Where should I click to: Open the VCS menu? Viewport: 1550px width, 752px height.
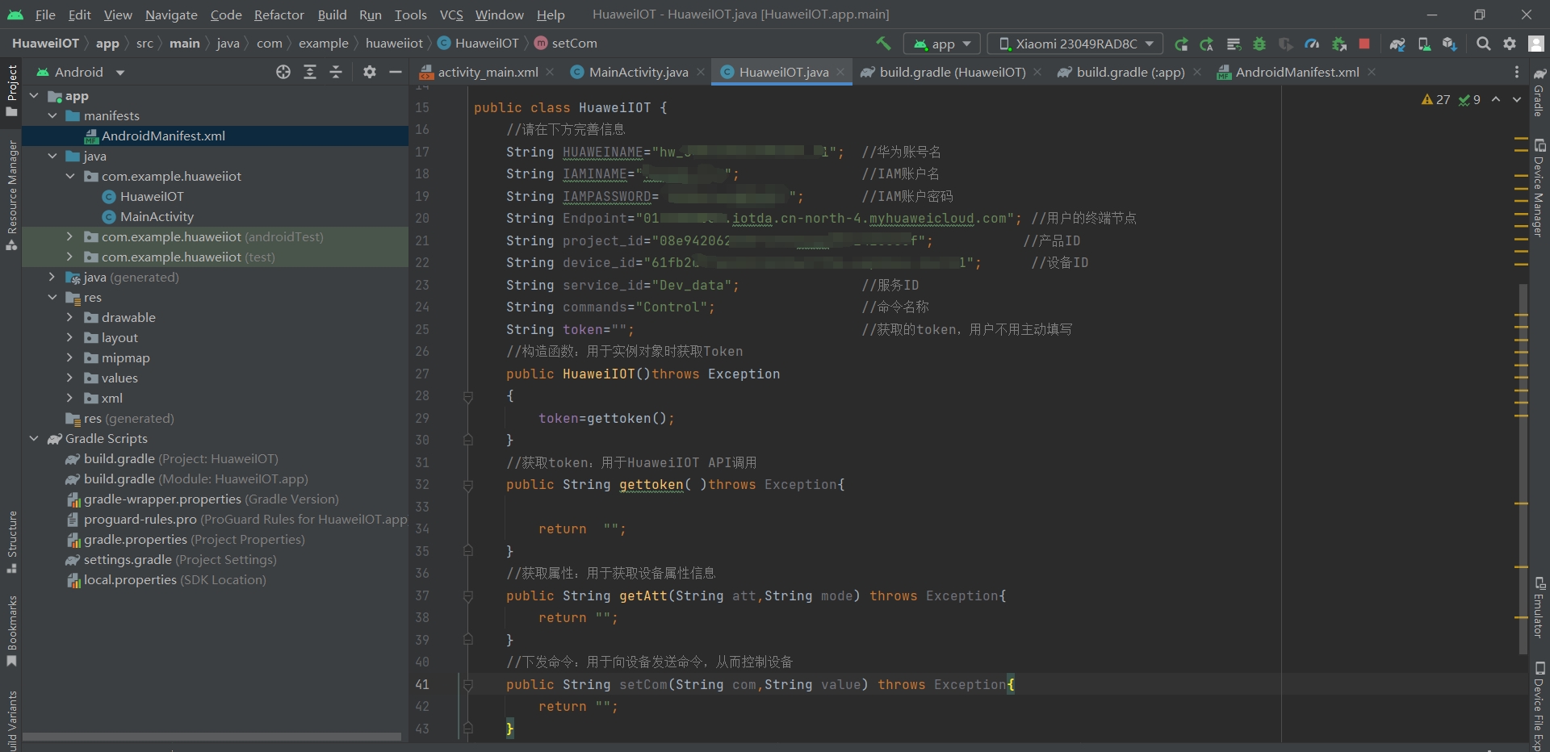(x=451, y=15)
